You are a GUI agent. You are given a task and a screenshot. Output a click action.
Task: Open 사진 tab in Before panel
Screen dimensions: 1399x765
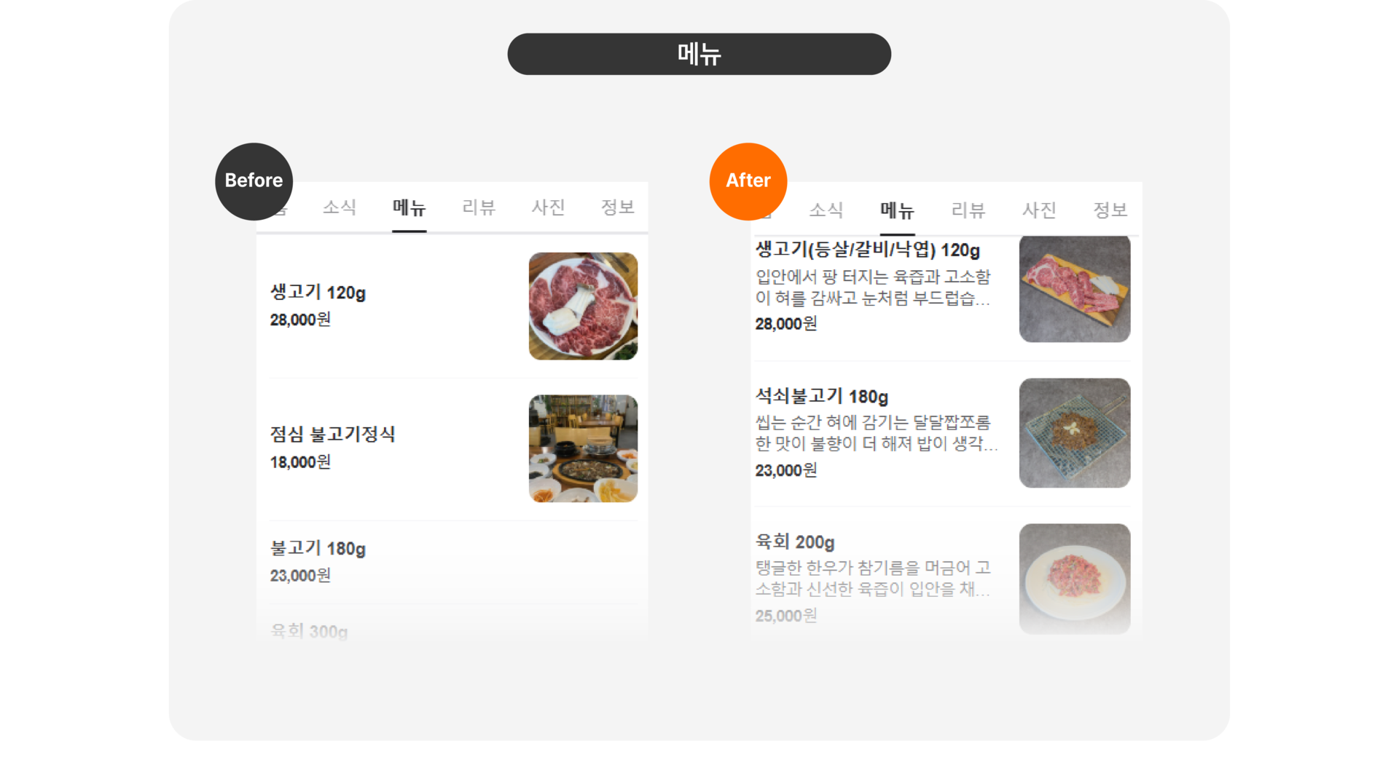(x=548, y=207)
